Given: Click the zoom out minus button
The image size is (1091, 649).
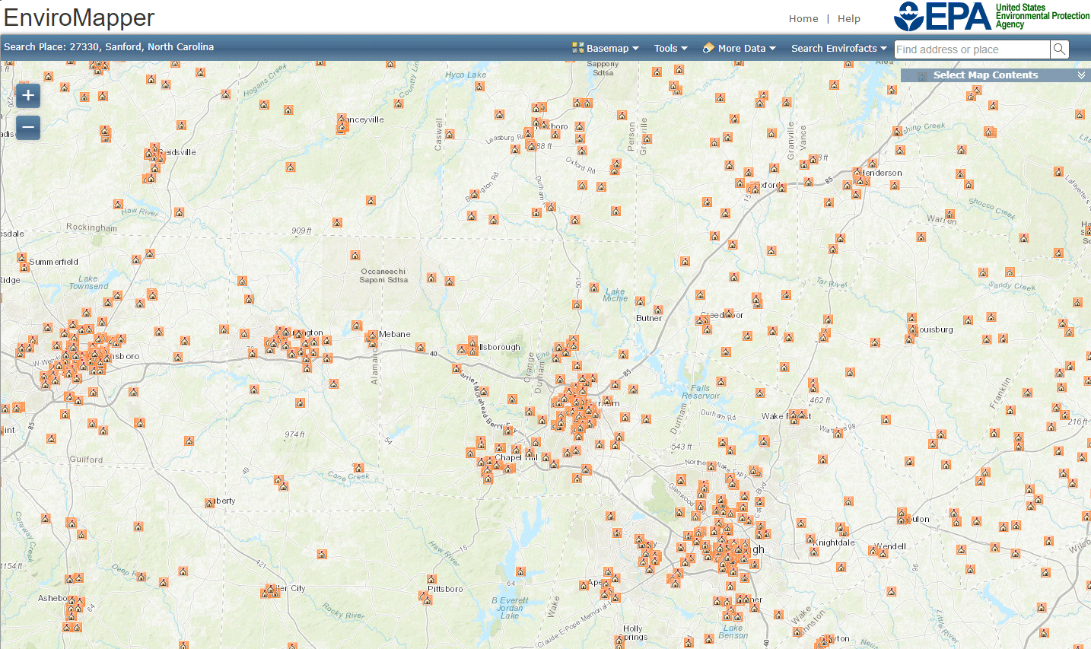Looking at the screenshot, I should click(27, 127).
